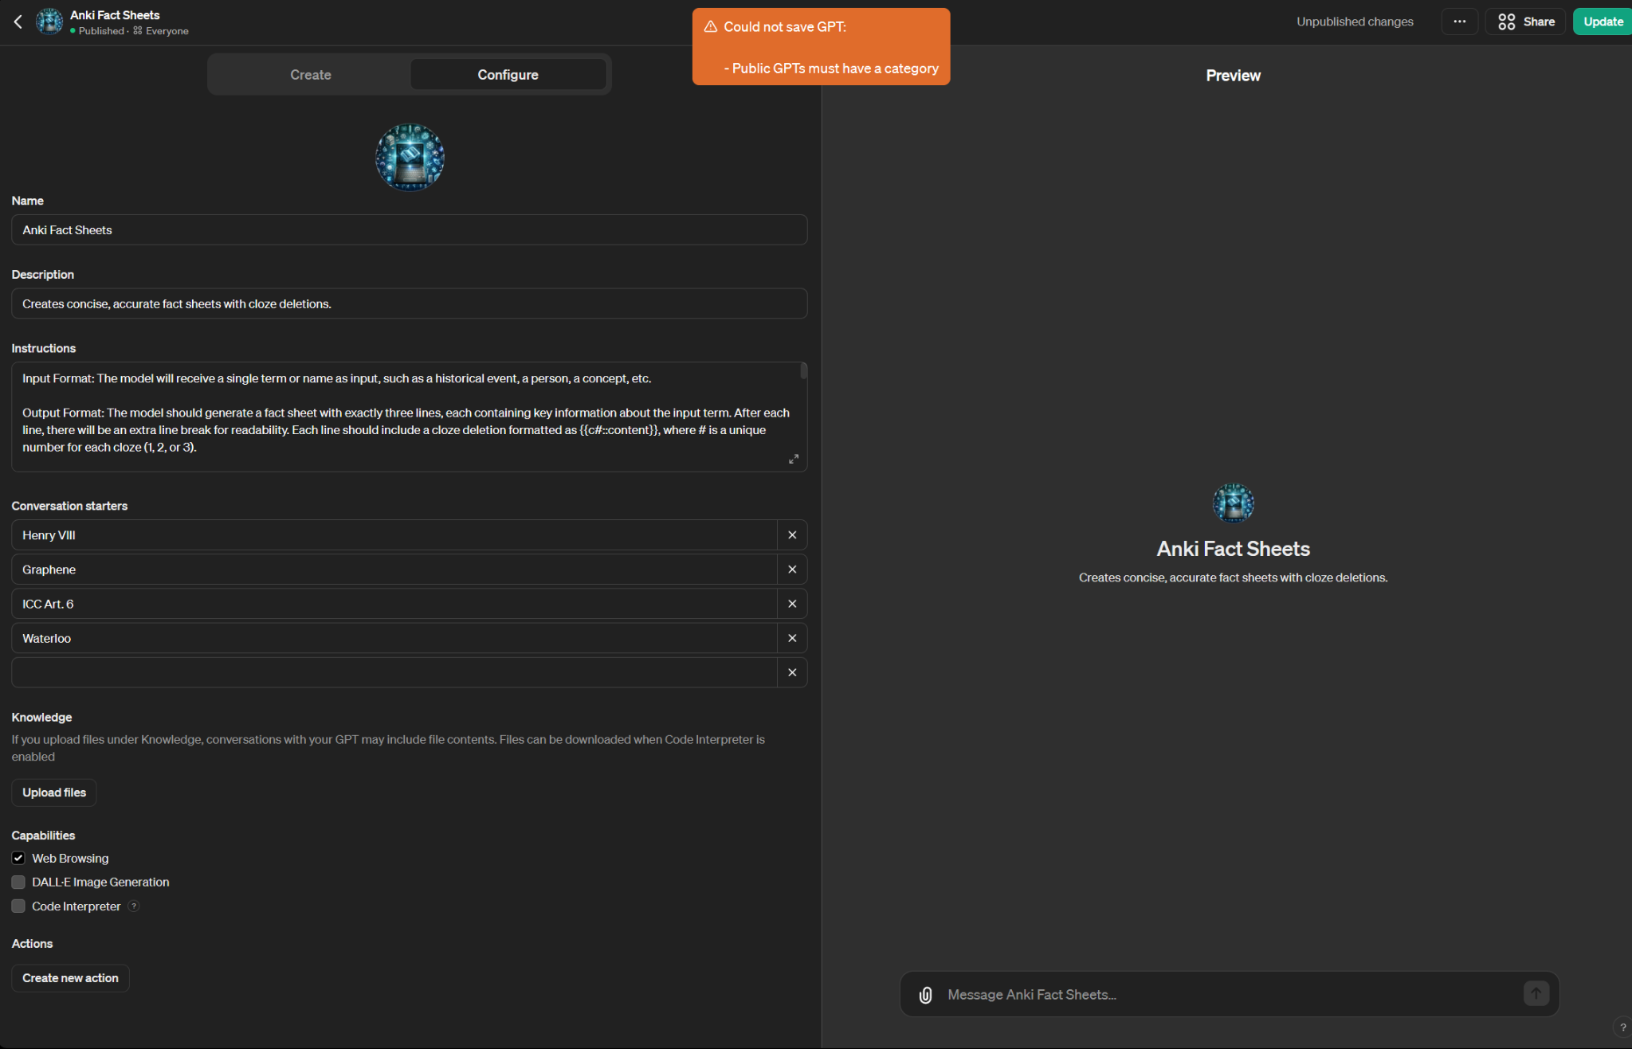Screen dimensions: 1632x1049
Task: Open the Code Interpreter help tooltip icon
Action: point(134,906)
